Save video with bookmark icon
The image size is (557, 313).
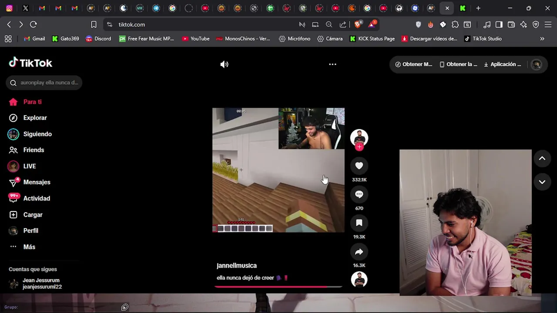[359, 223]
